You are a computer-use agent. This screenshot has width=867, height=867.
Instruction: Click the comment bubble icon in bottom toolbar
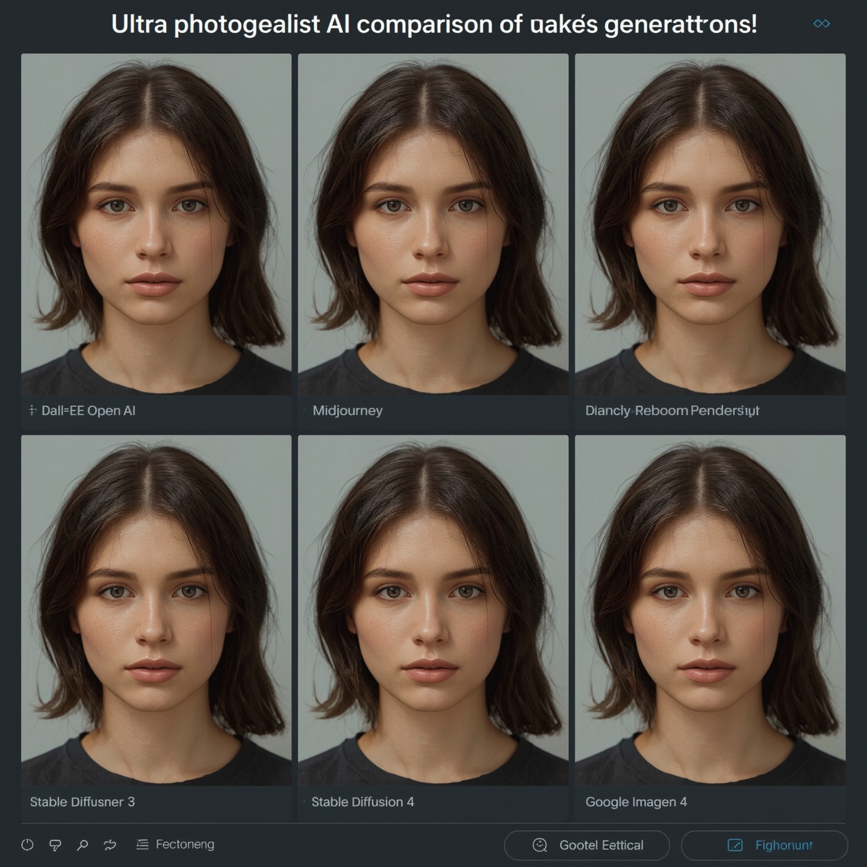[55, 845]
